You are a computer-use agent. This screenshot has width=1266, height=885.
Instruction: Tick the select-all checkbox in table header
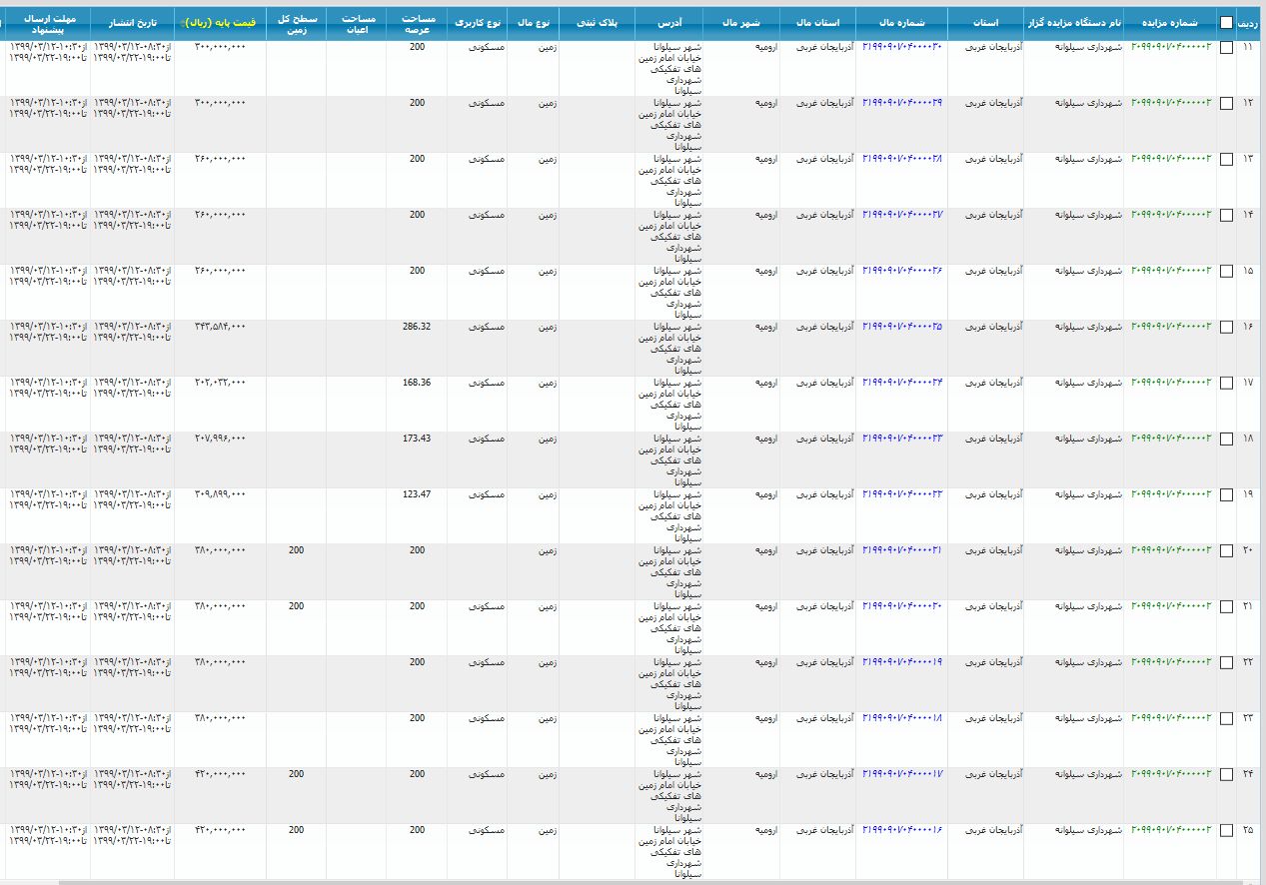click(1226, 22)
